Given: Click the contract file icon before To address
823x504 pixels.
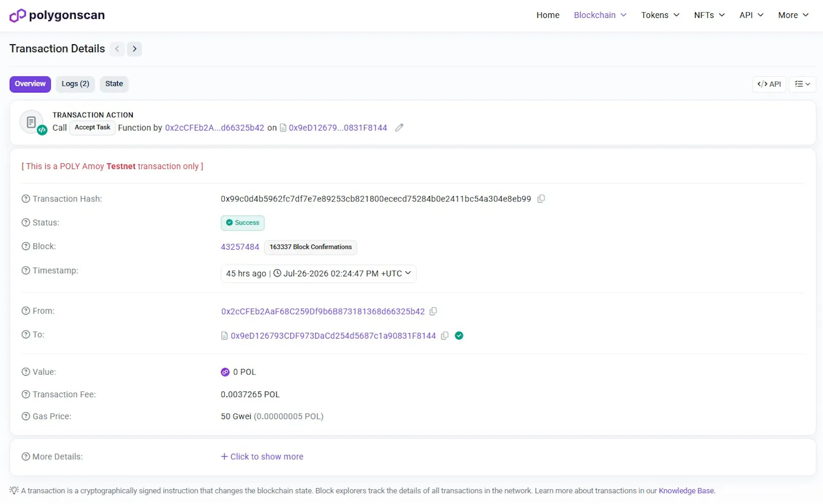Looking at the screenshot, I should click(224, 335).
